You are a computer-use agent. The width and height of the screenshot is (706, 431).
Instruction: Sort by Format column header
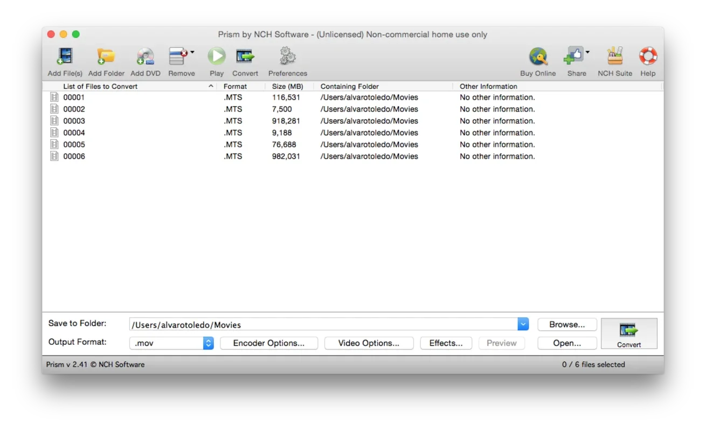[241, 86]
